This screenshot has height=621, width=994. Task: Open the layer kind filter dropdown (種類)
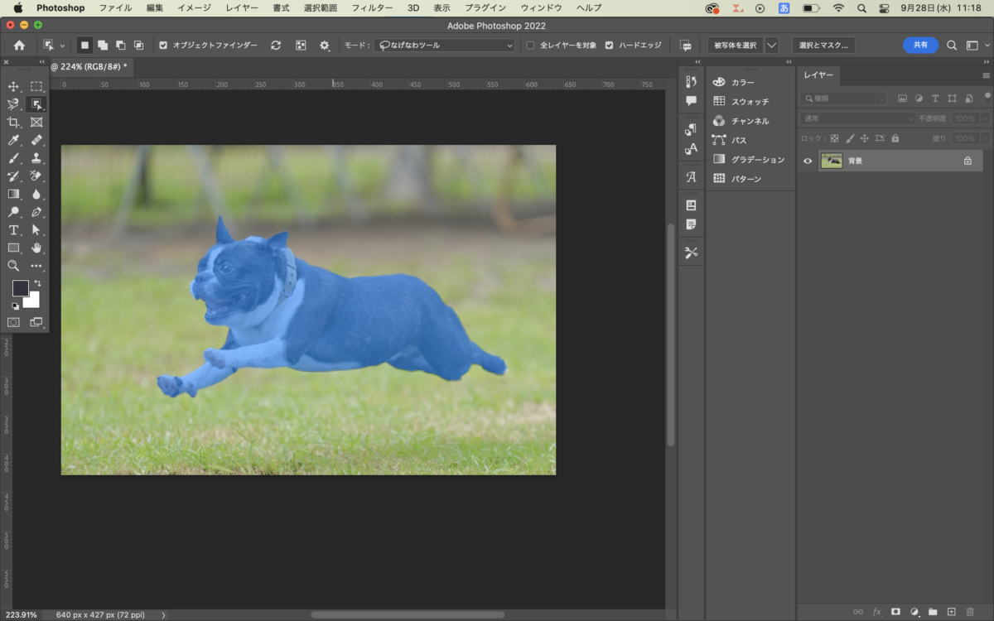coord(843,99)
